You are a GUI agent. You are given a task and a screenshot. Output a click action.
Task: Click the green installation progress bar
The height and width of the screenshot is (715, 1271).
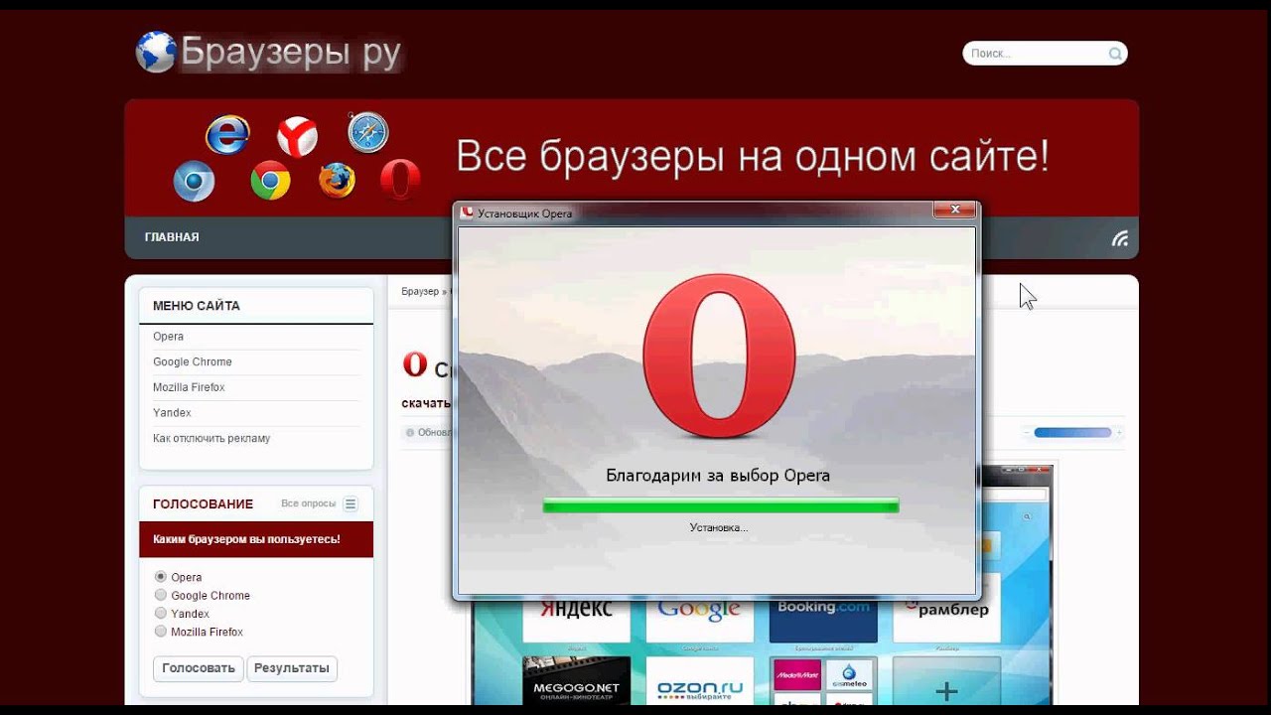[721, 505]
